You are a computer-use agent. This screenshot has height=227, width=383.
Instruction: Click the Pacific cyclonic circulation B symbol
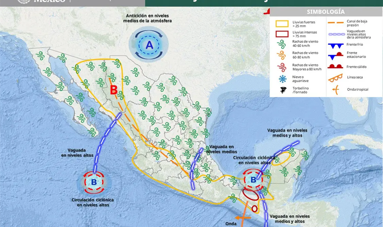[x=94, y=182]
